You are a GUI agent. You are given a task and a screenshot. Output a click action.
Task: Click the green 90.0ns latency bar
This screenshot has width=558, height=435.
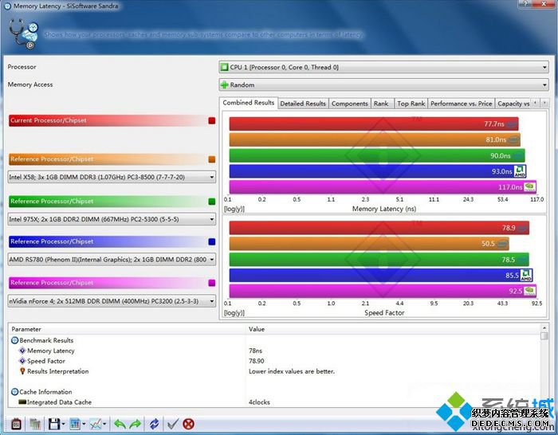377,155
